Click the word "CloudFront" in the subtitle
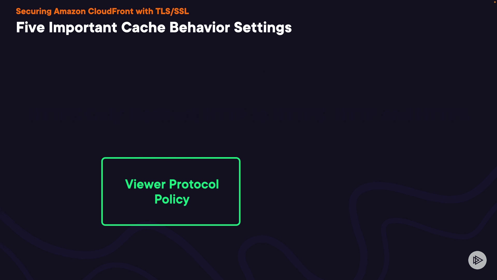This screenshot has width=497, height=280. point(111,11)
